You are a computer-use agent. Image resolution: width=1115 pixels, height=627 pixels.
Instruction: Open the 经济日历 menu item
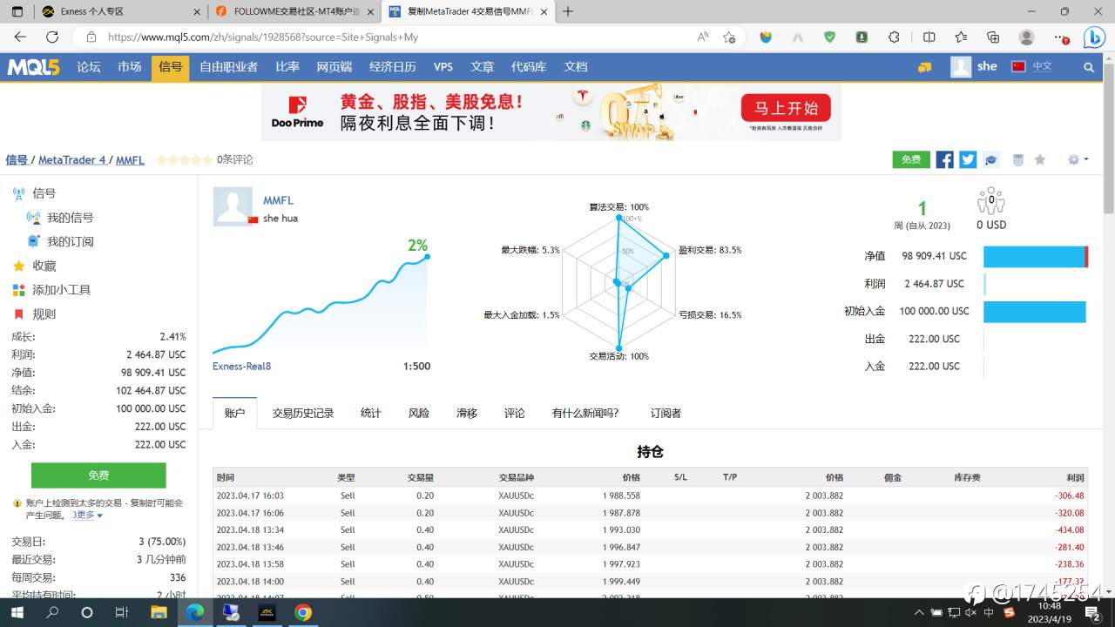[392, 67]
